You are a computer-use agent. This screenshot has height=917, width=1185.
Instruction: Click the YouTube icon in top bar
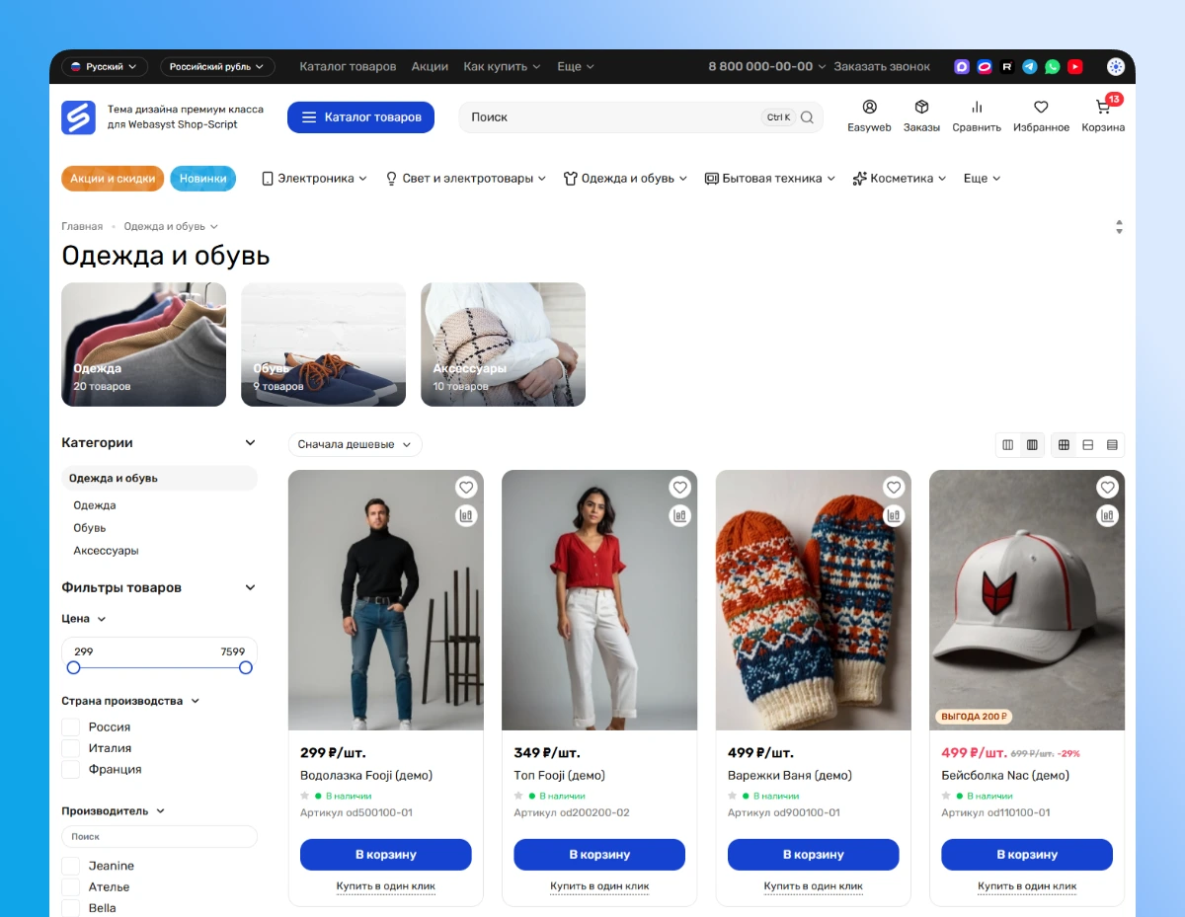(1075, 67)
